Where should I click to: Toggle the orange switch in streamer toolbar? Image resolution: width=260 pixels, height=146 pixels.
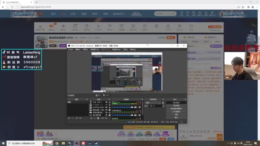[x=52, y=26]
